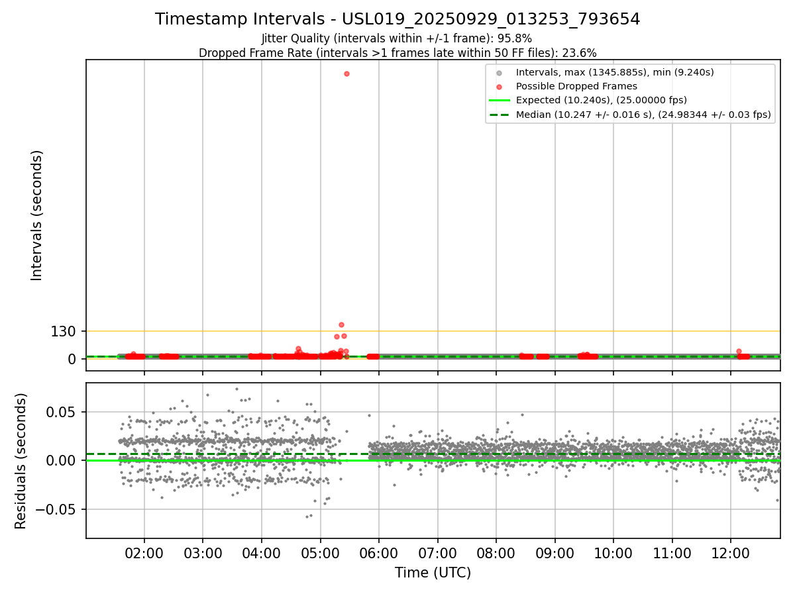Click the '0.00' tick label on residuals axis
This screenshot has width=795, height=596.
coord(62,460)
